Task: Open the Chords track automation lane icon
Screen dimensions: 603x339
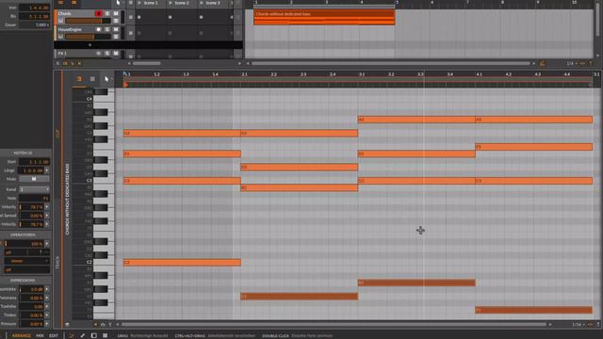Action: [116, 21]
